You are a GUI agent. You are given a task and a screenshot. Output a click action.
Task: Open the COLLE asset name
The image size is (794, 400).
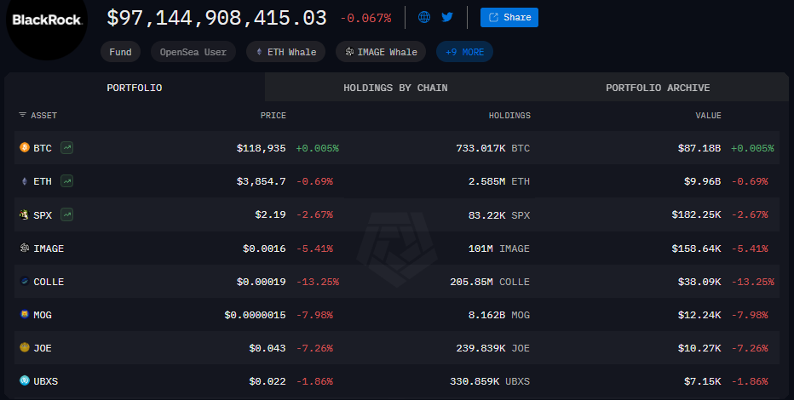(x=49, y=282)
